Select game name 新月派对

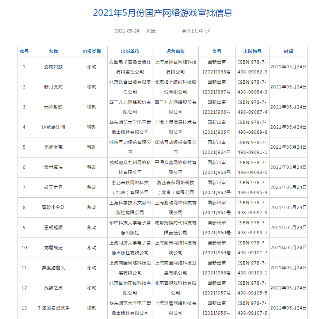click(53, 87)
